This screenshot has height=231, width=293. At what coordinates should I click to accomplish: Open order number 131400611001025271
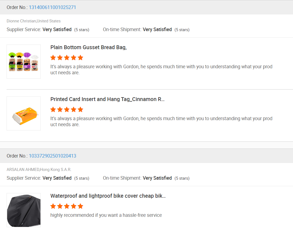(x=52, y=7)
